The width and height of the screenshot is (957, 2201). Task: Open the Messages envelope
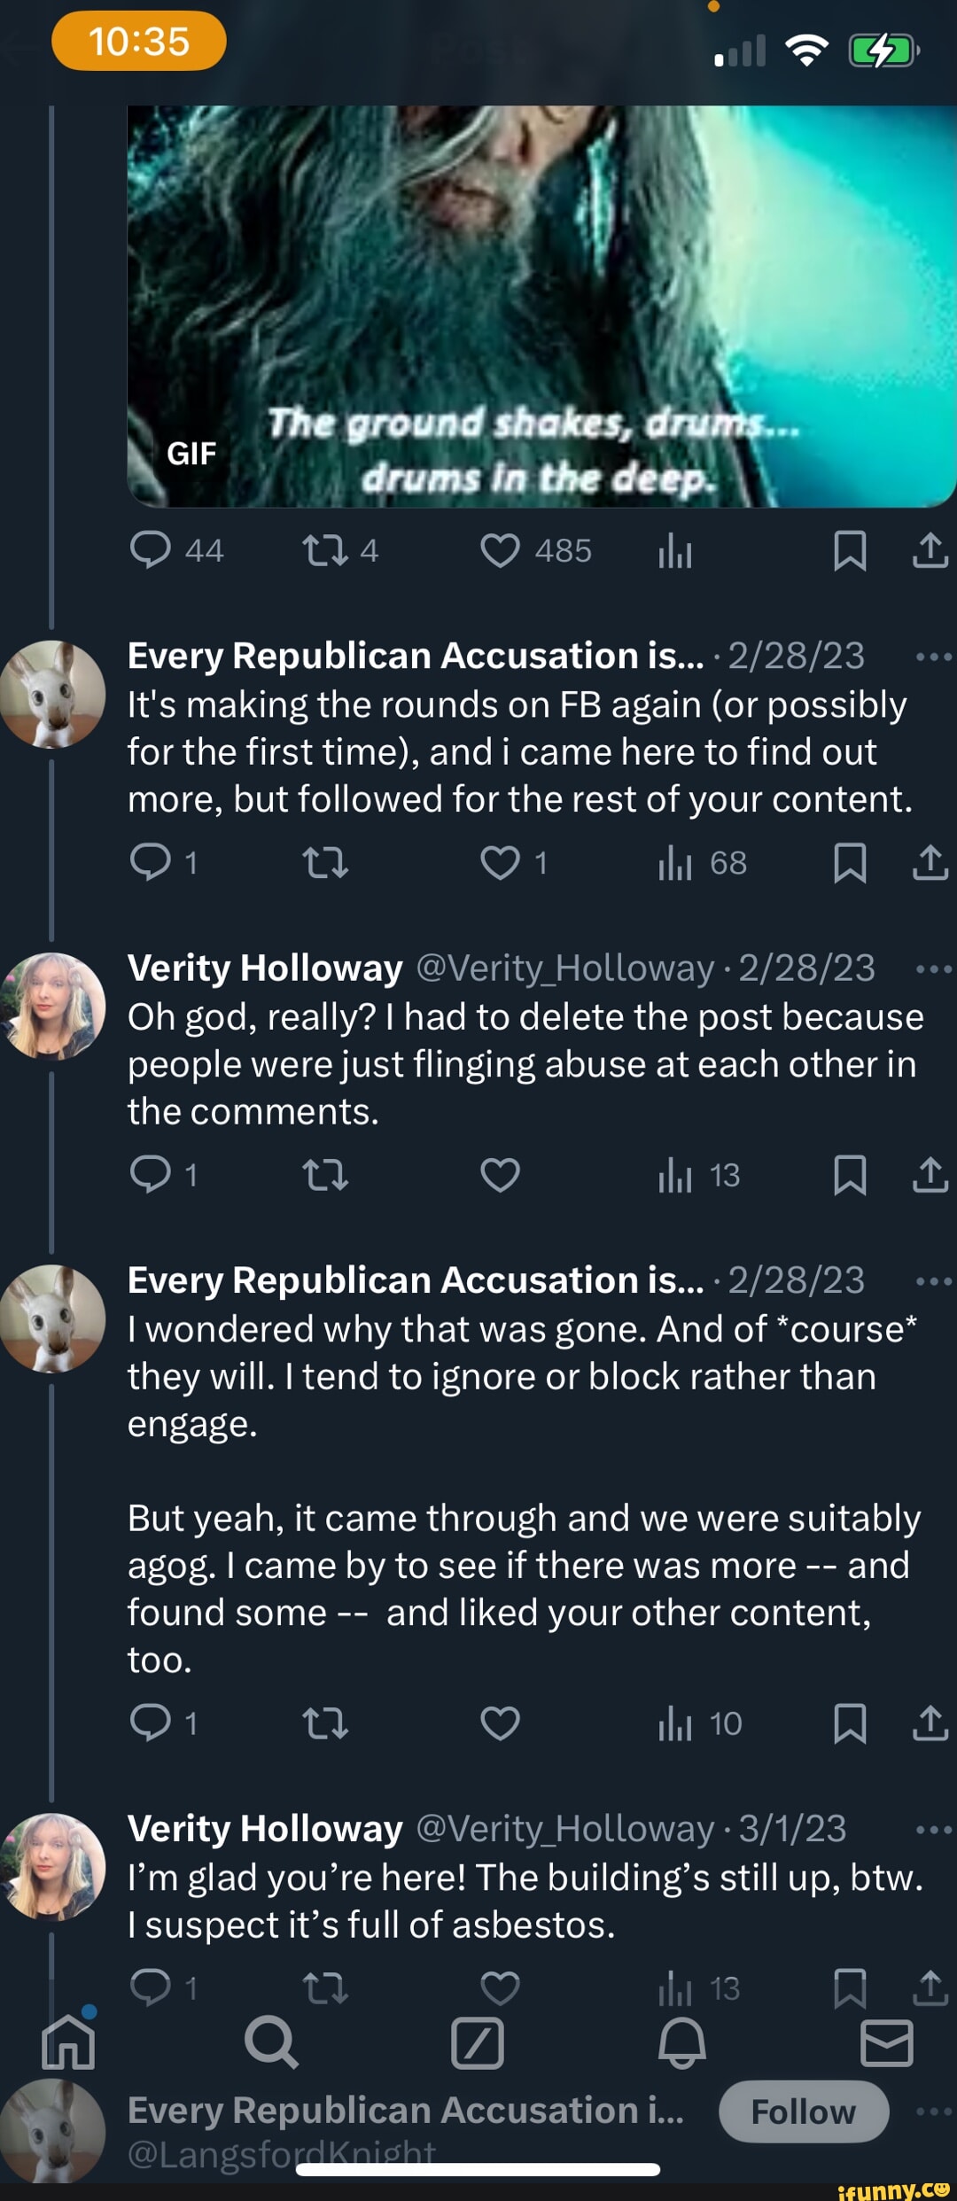(886, 2043)
